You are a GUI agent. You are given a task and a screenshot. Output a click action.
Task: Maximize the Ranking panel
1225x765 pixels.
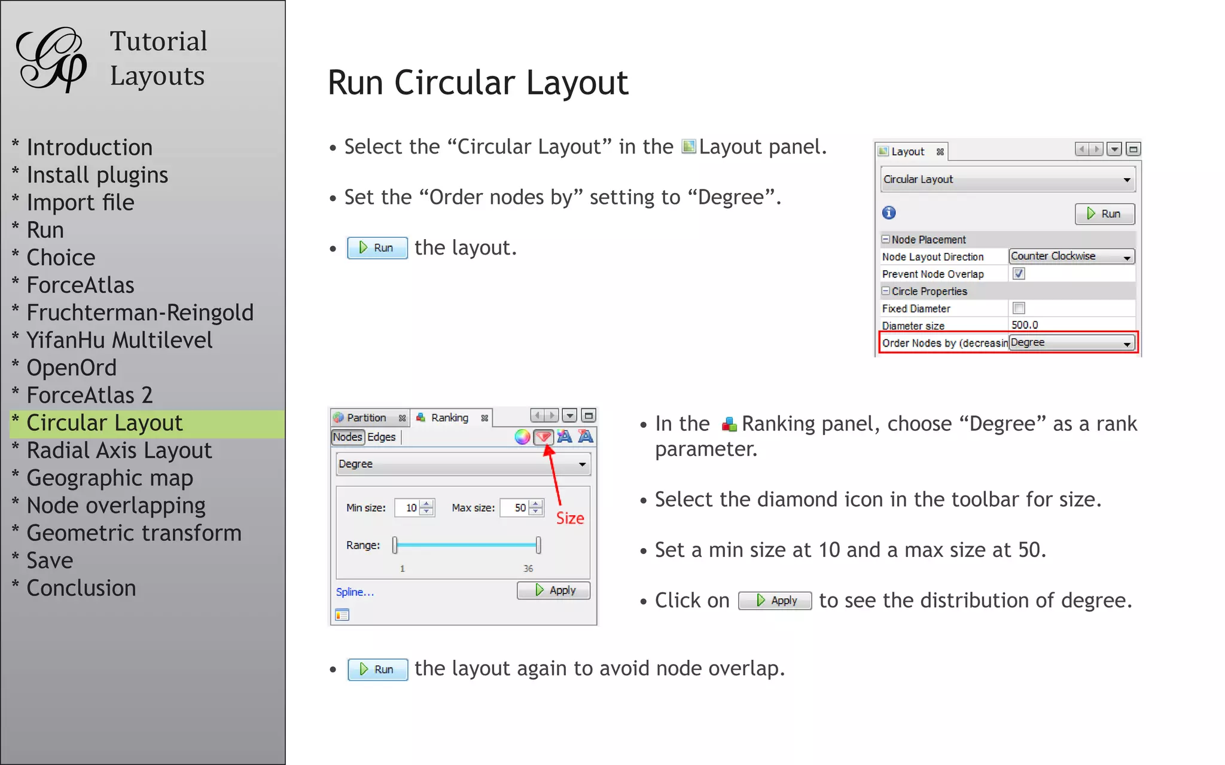589,415
